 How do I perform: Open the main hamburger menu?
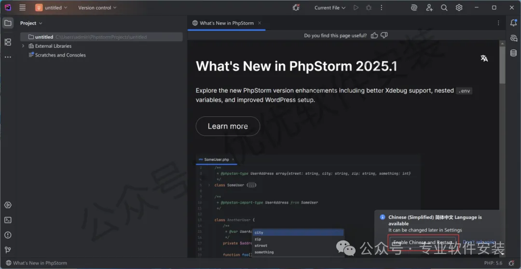click(x=22, y=8)
